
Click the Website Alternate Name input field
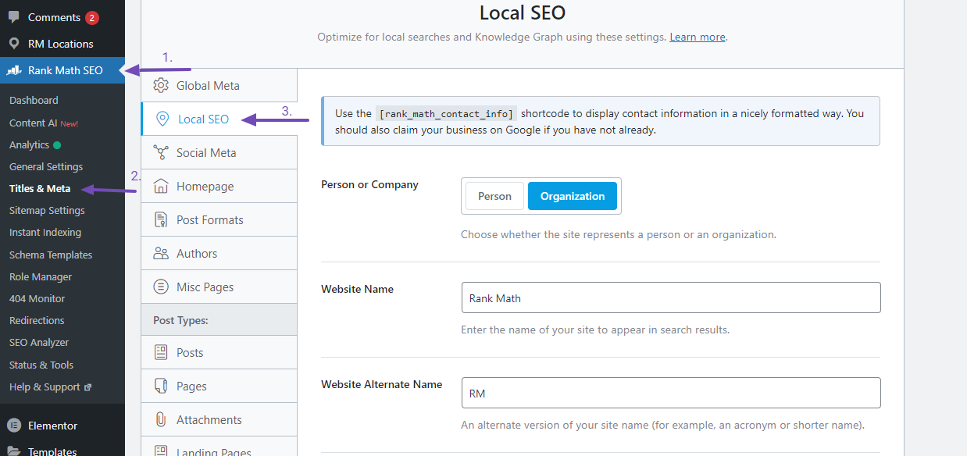(x=671, y=393)
